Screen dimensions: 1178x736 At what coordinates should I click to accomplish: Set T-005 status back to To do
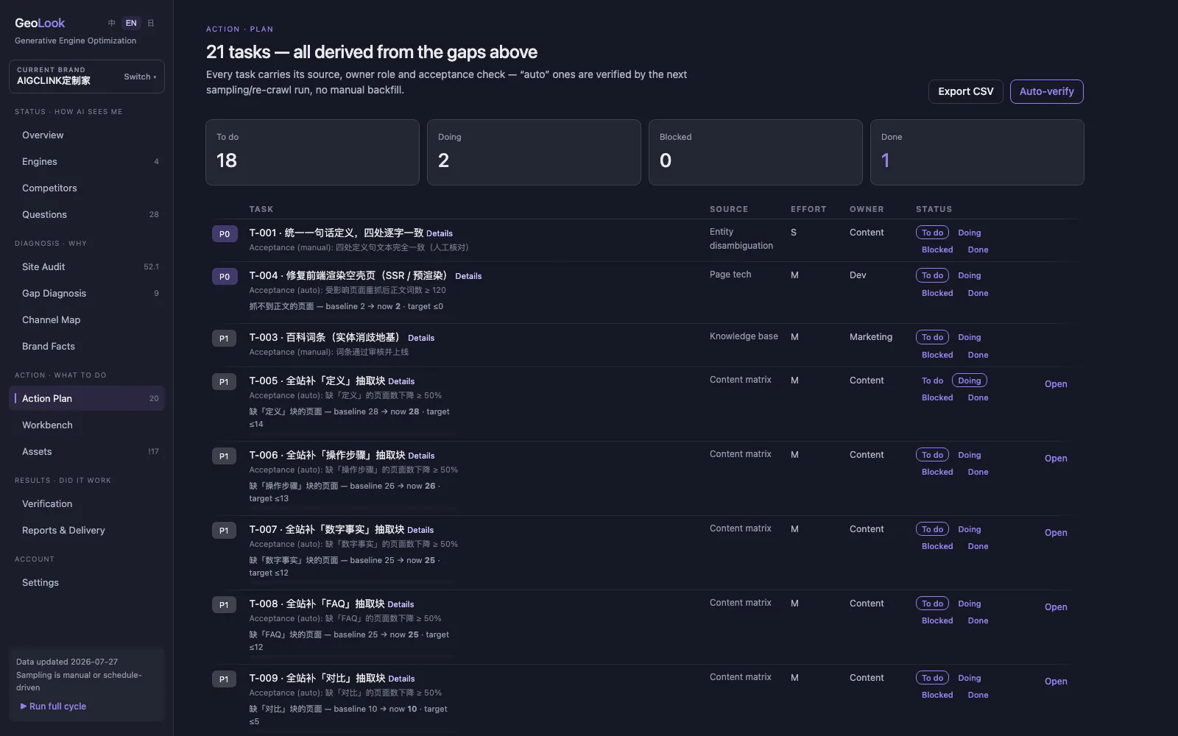tap(932, 381)
